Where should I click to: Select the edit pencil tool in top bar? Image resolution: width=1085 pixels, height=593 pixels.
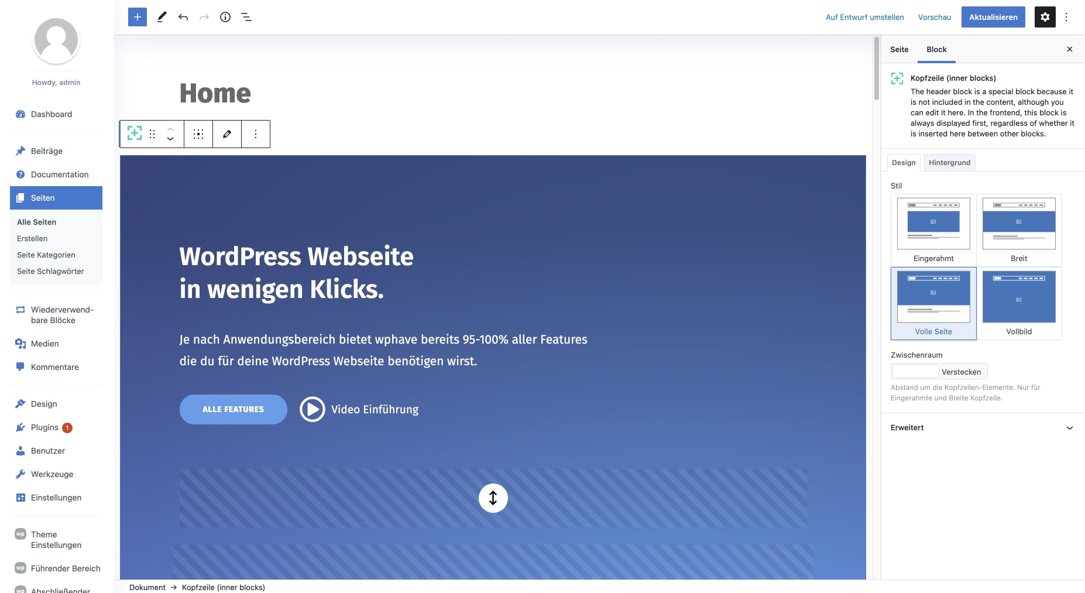point(162,17)
